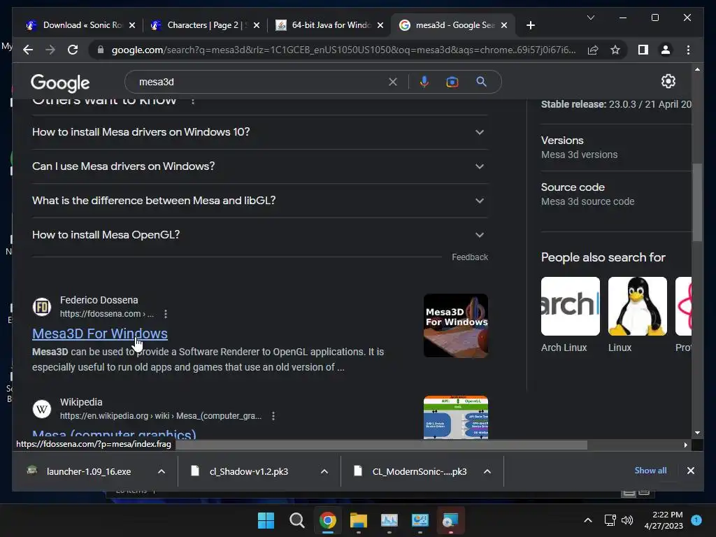Start voice search with the microphone icon

point(424,82)
